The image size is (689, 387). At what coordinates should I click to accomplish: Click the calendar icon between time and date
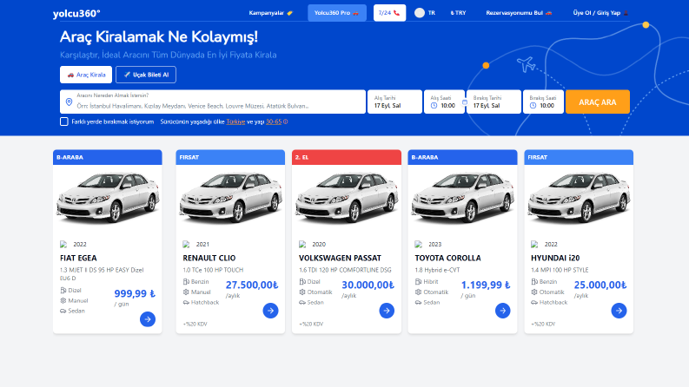pyautogui.click(x=465, y=102)
